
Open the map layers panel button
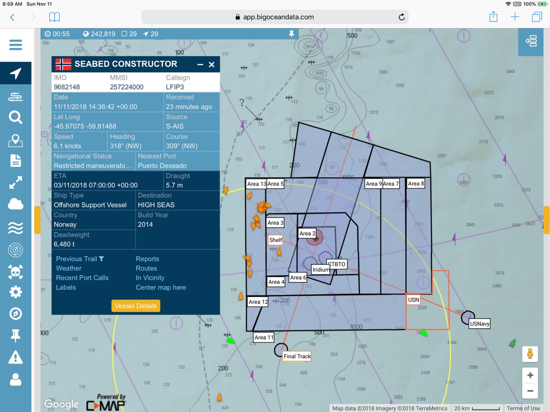pos(532,42)
